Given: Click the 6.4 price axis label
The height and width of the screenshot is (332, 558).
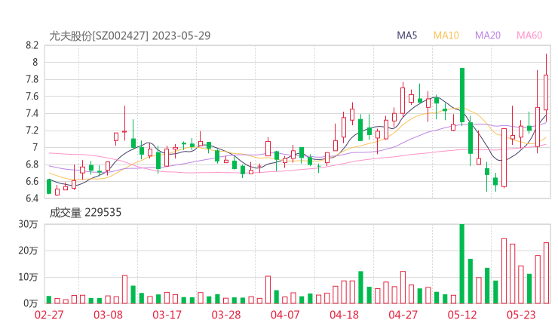Looking at the screenshot, I should point(32,198).
